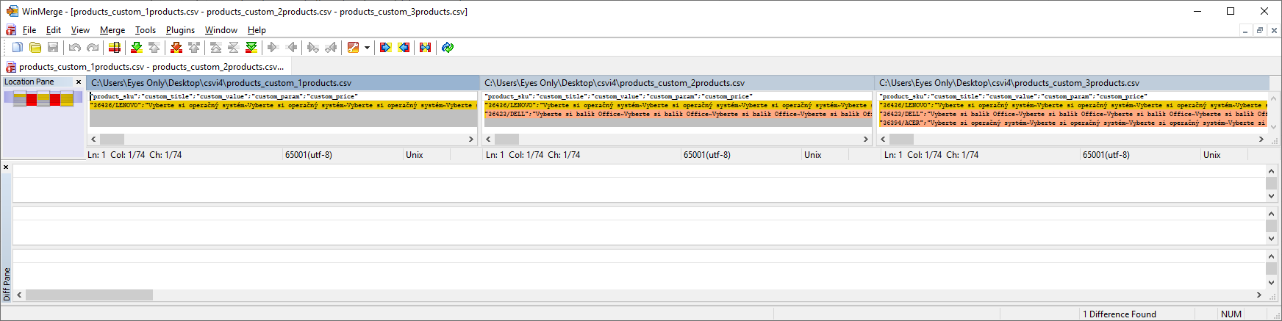Click 36436/LENOVO row in first file pane

click(283, 105)
